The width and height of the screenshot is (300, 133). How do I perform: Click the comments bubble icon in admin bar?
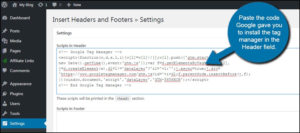pos(54,5)
